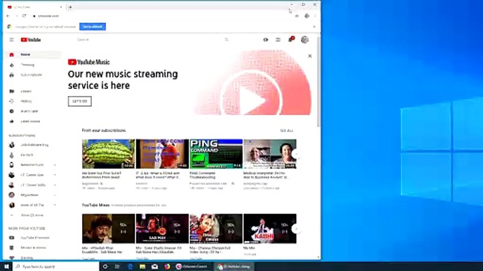Reload the page in Chrome

coord(25,16)
